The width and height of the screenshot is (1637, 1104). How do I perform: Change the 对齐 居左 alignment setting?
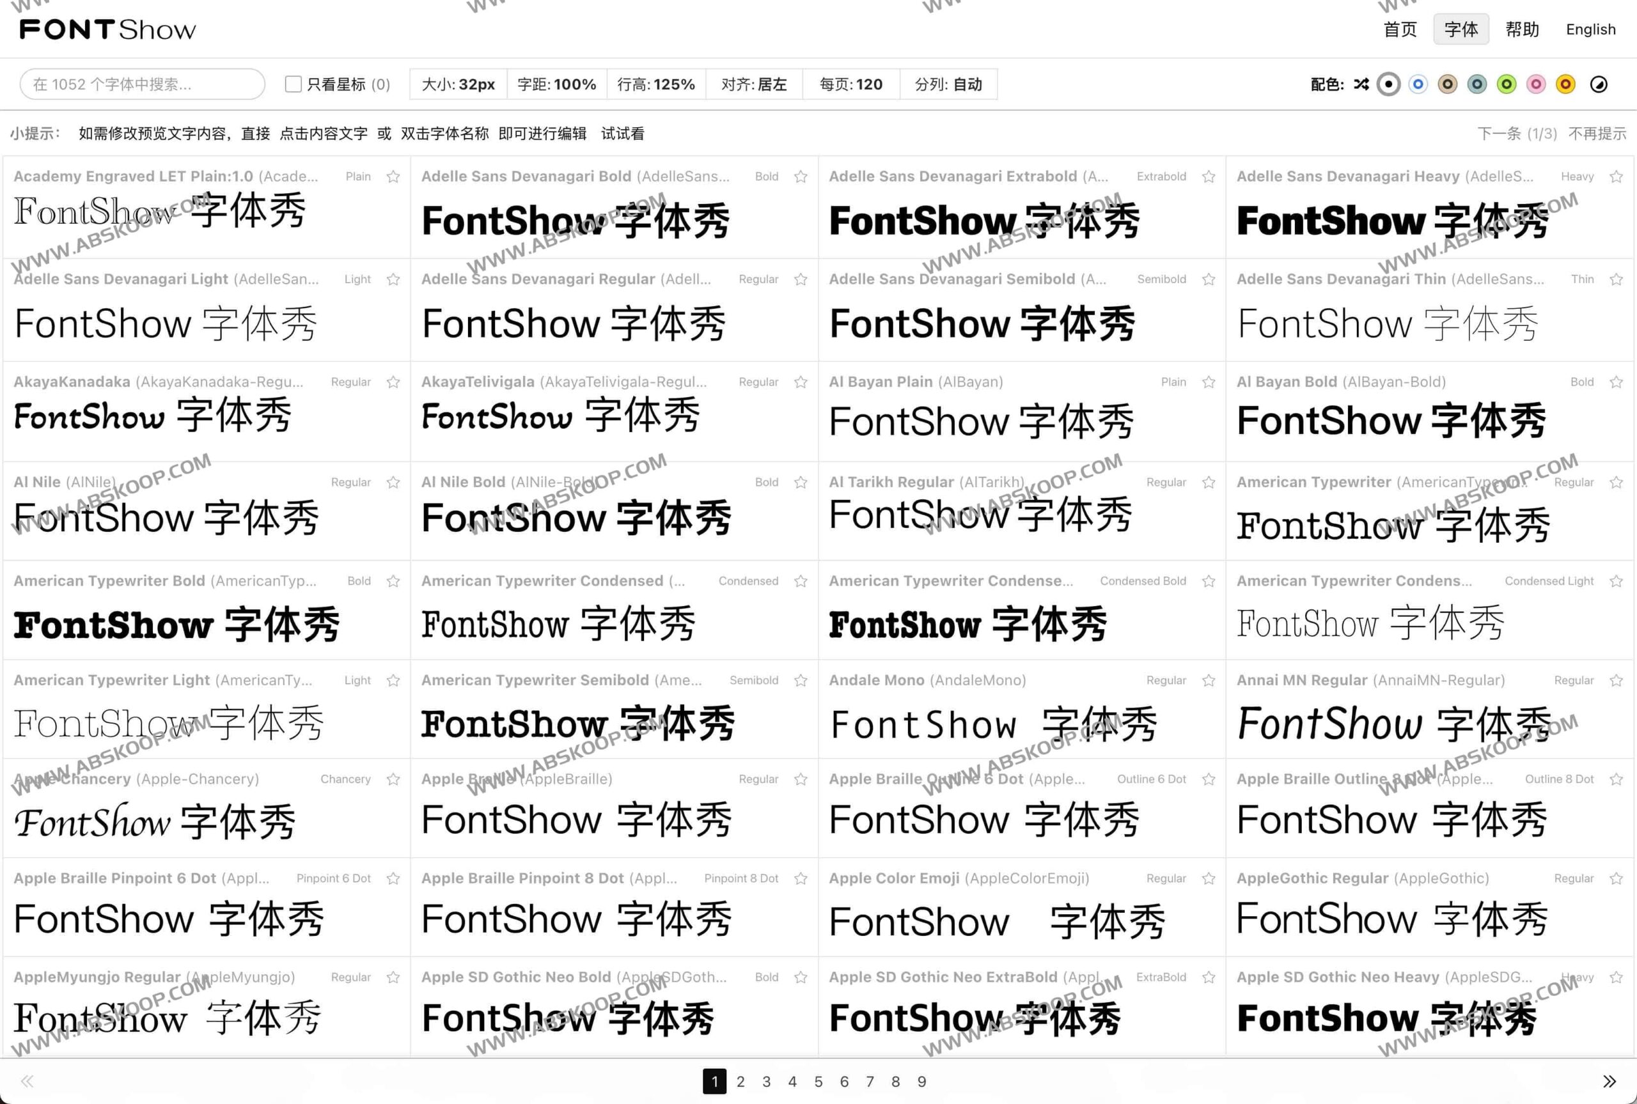(x=754, y=84)
